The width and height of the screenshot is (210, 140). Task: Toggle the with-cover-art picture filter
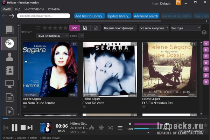(85, 28)
